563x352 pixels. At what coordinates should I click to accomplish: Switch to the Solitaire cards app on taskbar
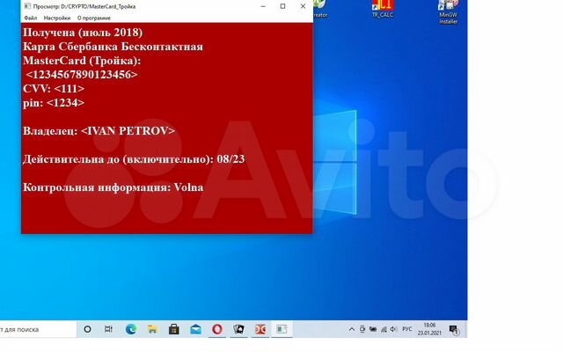(x=238, y=329)
